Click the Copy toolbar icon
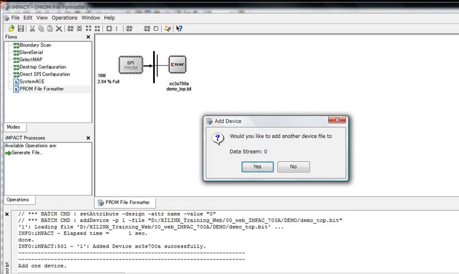The height and width of the screenshot is (274, 459). click(41, 28)
